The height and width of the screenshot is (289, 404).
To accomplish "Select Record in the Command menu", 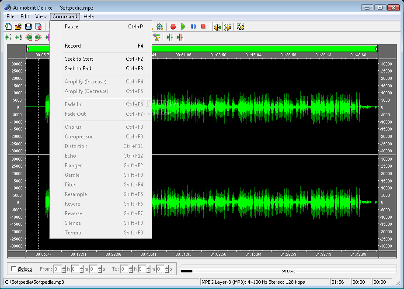I will click(73, 46).
